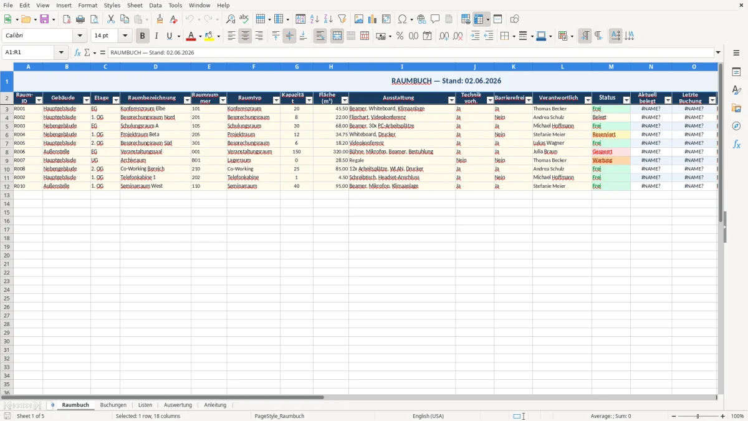Viewport: 748px width, 421px height.
Task: Click the Print icon
Action: pos(80,19)
